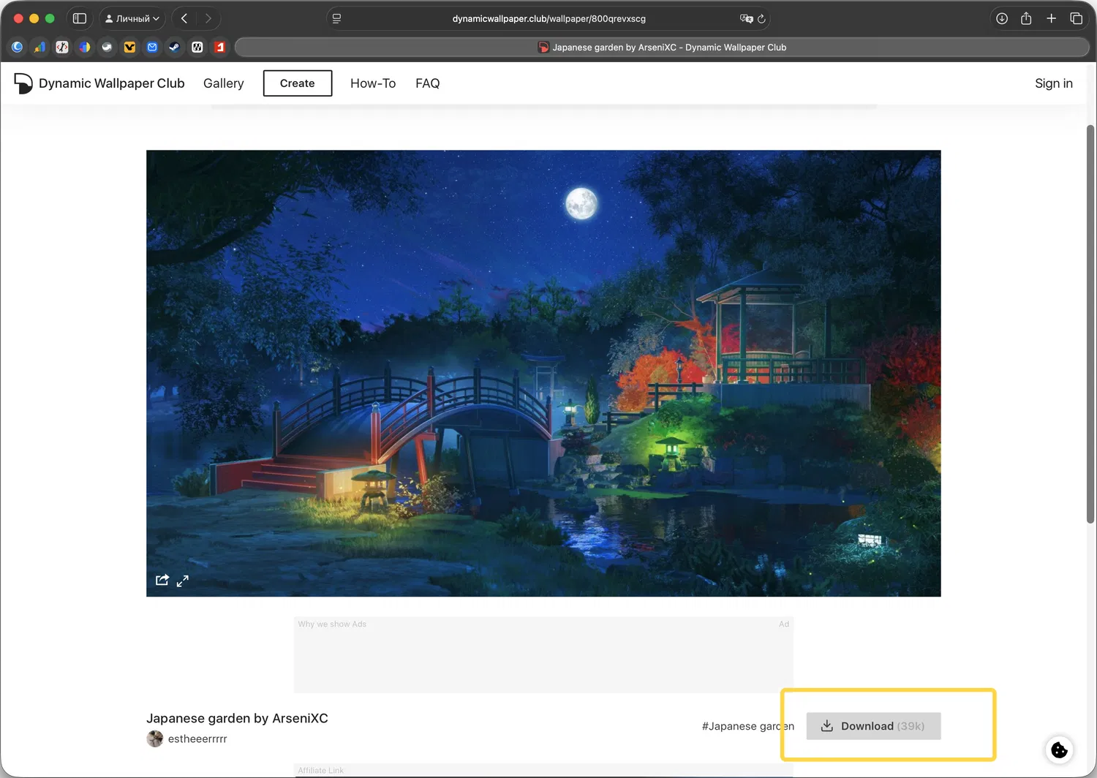The height and width of the screenshot is (778, 1097).
Task: Go back to the previous page
Action: coord(184,18)
